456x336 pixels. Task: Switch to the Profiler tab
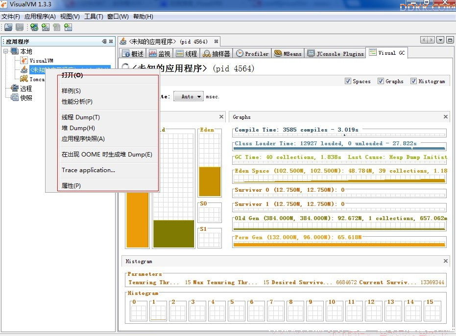[x=252, y=53]
